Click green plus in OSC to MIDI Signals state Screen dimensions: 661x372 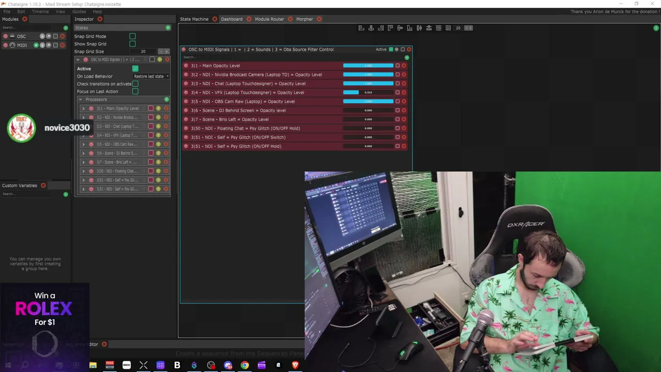tap(407, 57)
